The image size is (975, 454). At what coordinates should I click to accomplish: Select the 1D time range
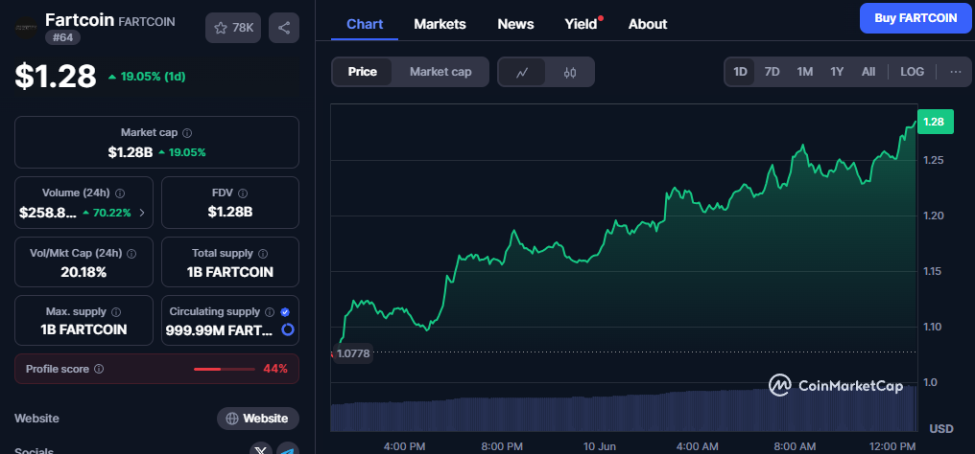(740, 72)
